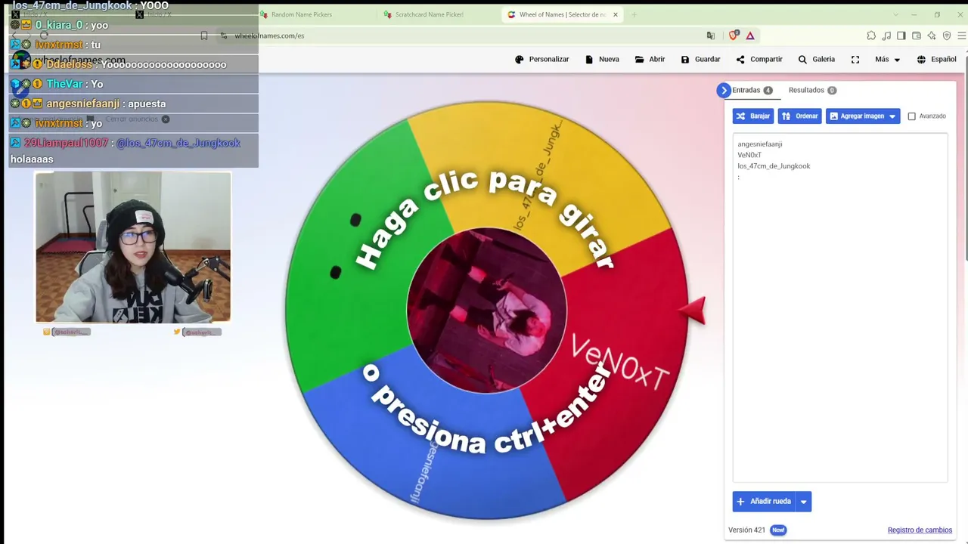Save the wheel with Guardar
Viewport: 968px width, 544px height.
pyautogui.click(x=700, y=59)
